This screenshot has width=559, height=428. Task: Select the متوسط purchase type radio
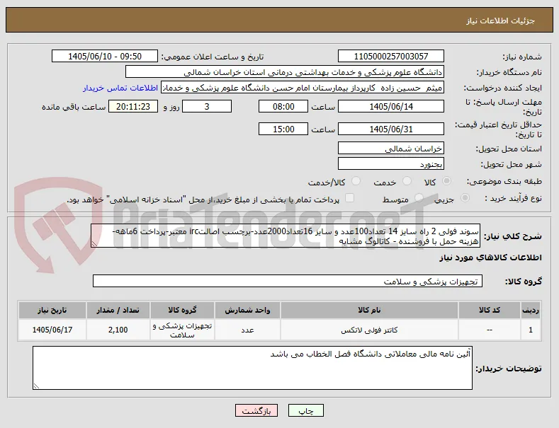419,198
